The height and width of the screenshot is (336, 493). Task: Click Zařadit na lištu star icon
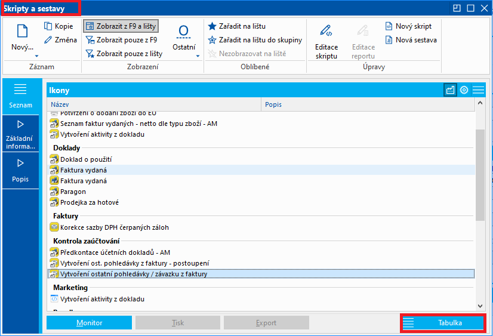coord(212,26)
